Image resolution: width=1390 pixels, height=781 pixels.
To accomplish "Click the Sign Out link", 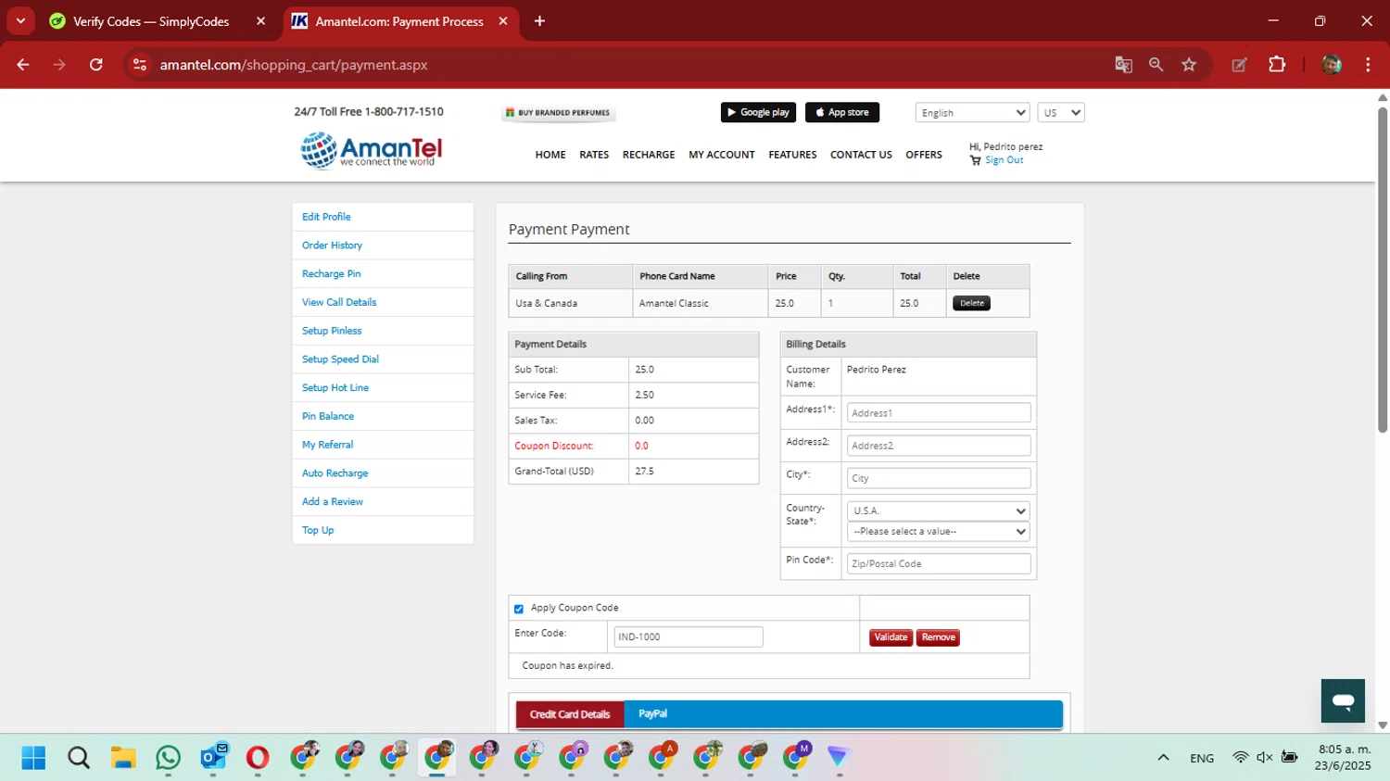I will tap(1004, 160).
